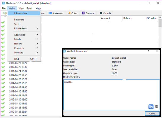Close the Wallet Information dialog with X
Image resolution: width=162 pixels, height=118 pixels.
[x=157, y=51]
